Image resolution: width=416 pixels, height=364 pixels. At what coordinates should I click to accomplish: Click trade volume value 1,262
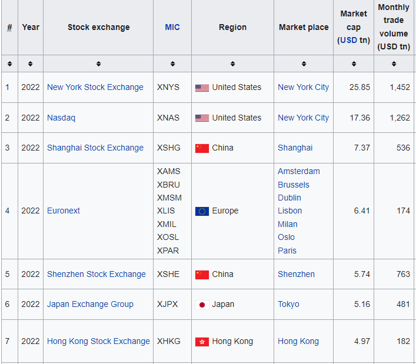click(x=400, y=118)
